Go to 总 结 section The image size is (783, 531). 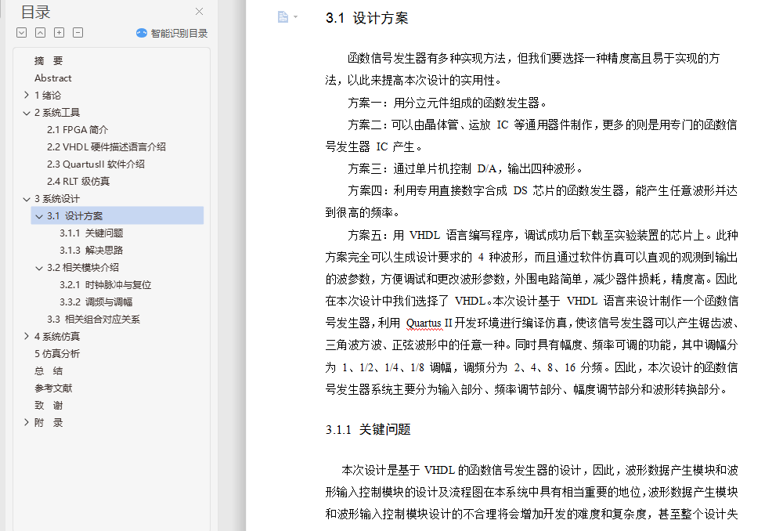pos(49,371)
